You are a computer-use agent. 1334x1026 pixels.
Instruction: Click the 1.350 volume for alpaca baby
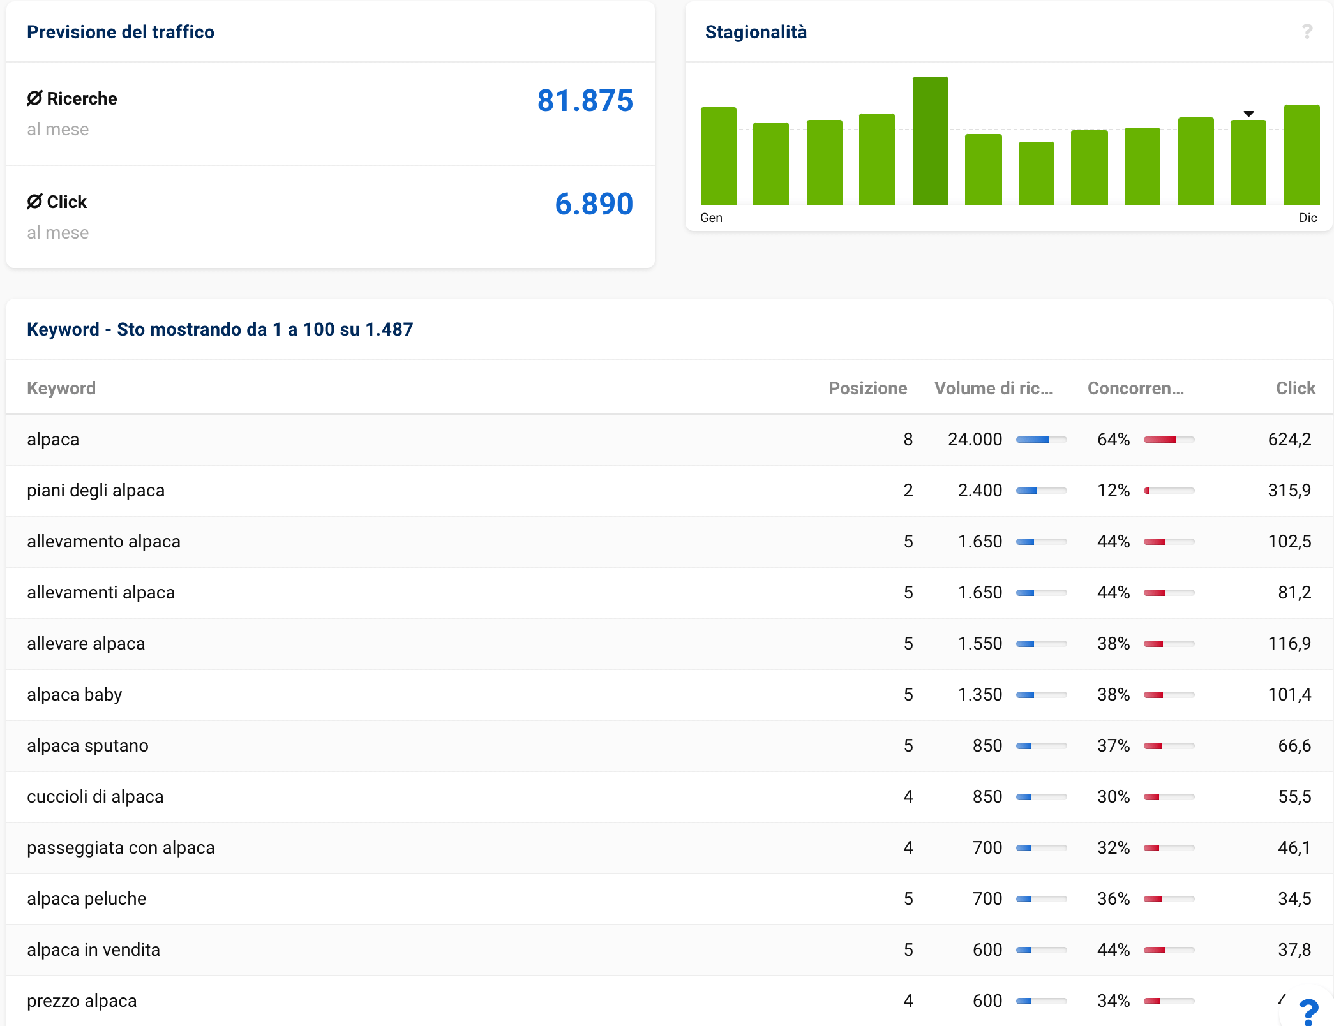coord(980,695)
